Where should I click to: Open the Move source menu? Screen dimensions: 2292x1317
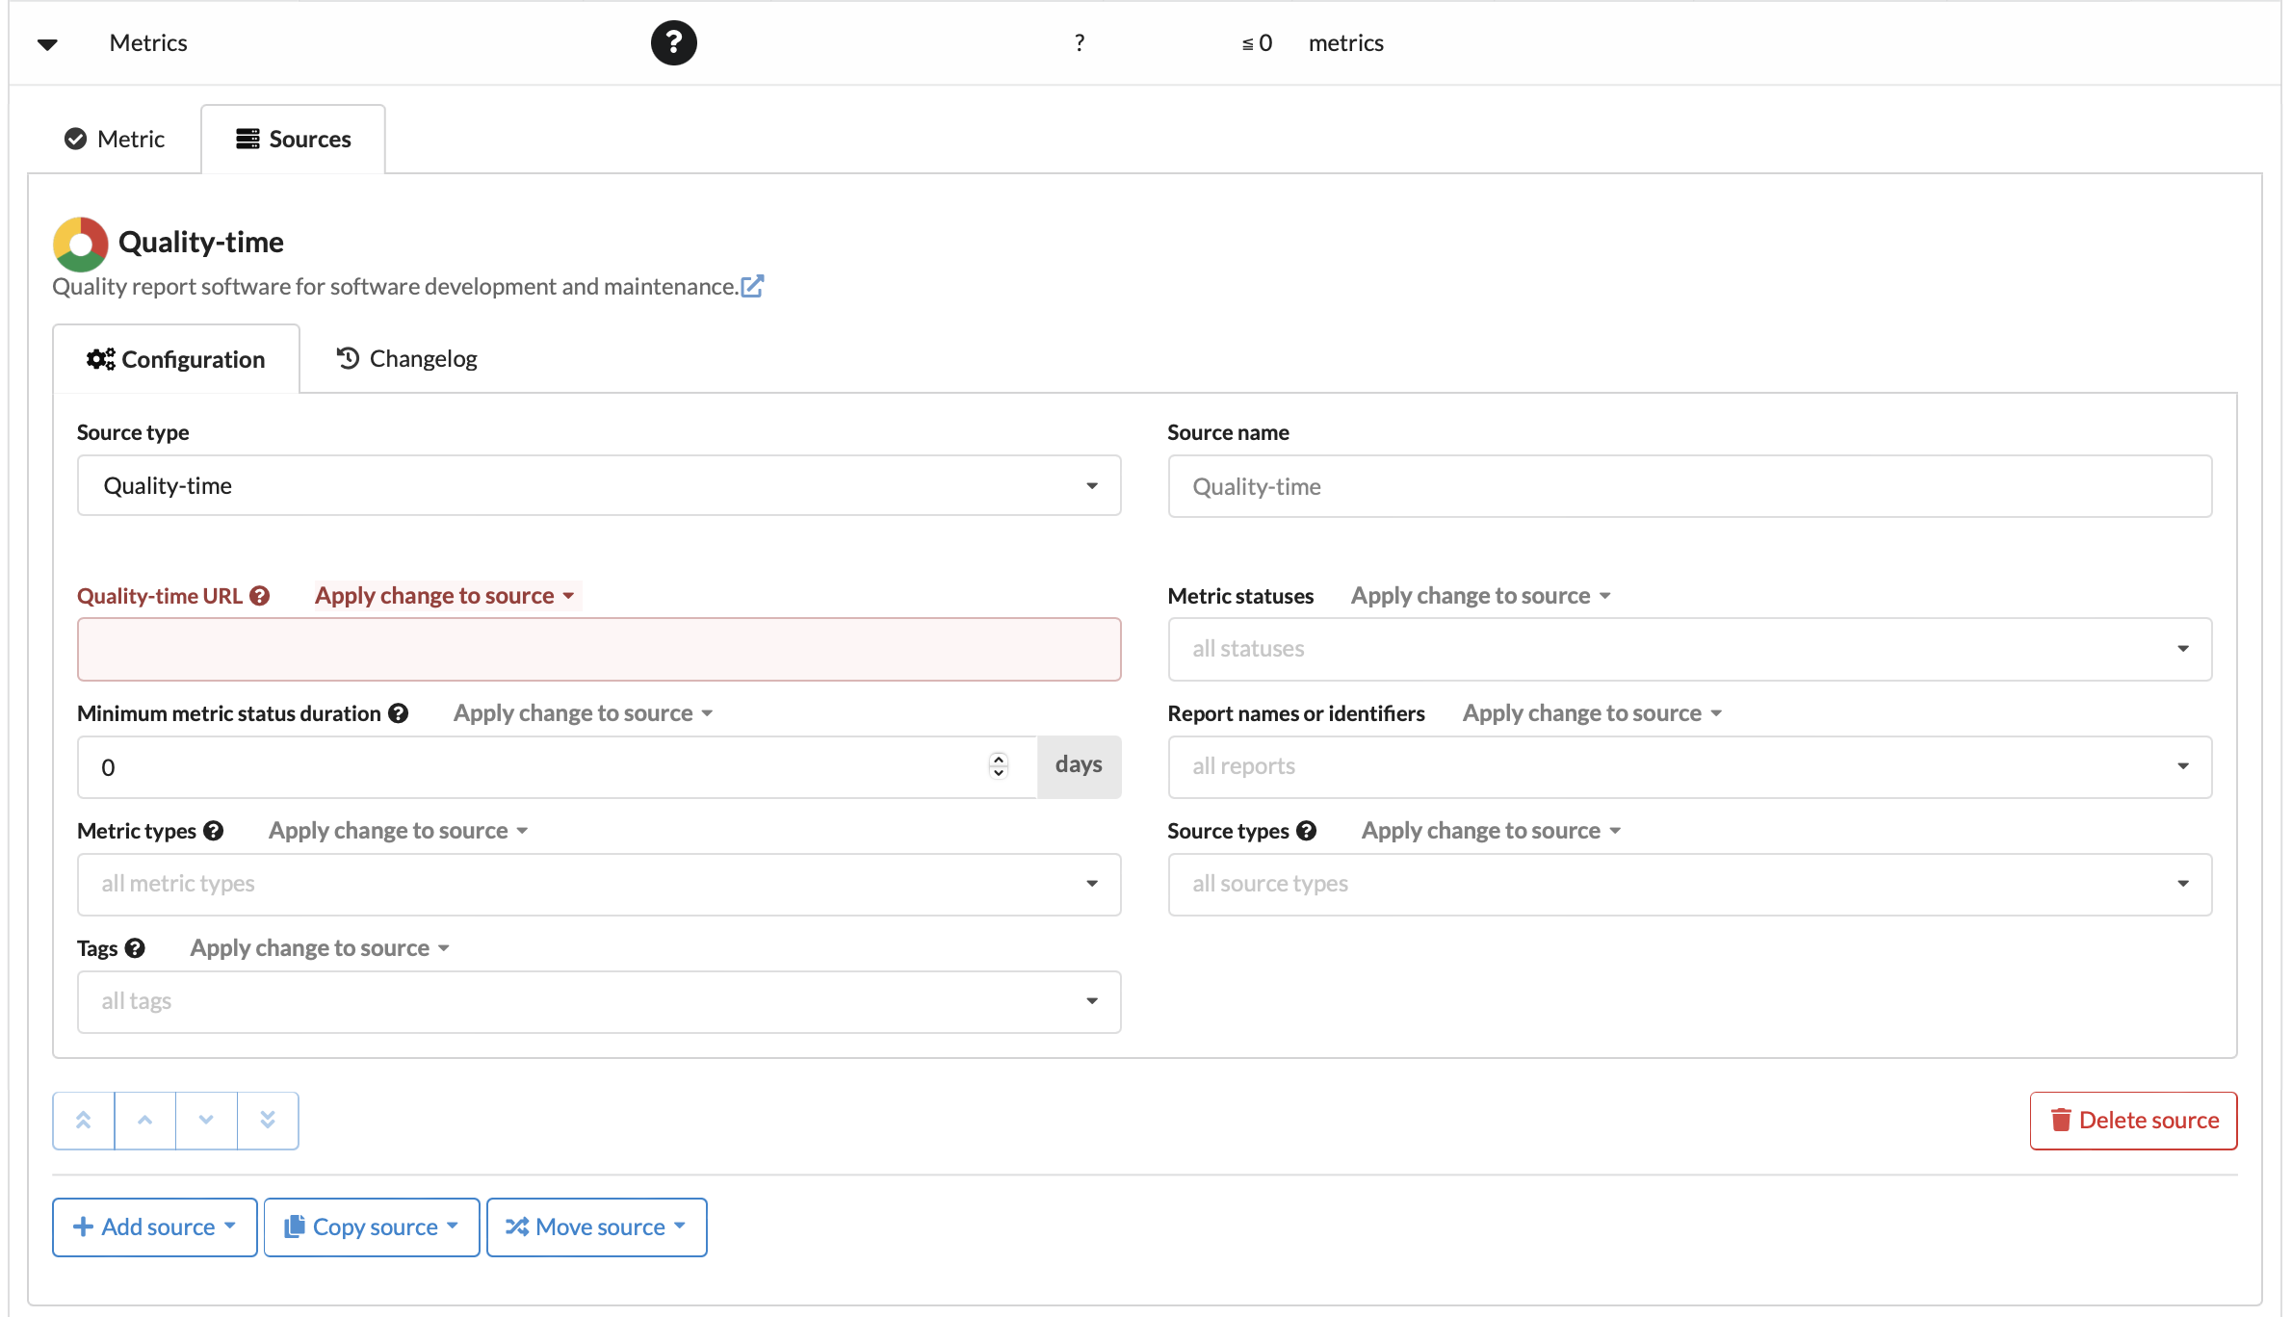[597, 1227]
